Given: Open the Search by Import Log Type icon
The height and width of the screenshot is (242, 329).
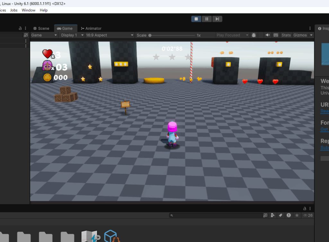Looking at the screenshot, I should 289,215.
